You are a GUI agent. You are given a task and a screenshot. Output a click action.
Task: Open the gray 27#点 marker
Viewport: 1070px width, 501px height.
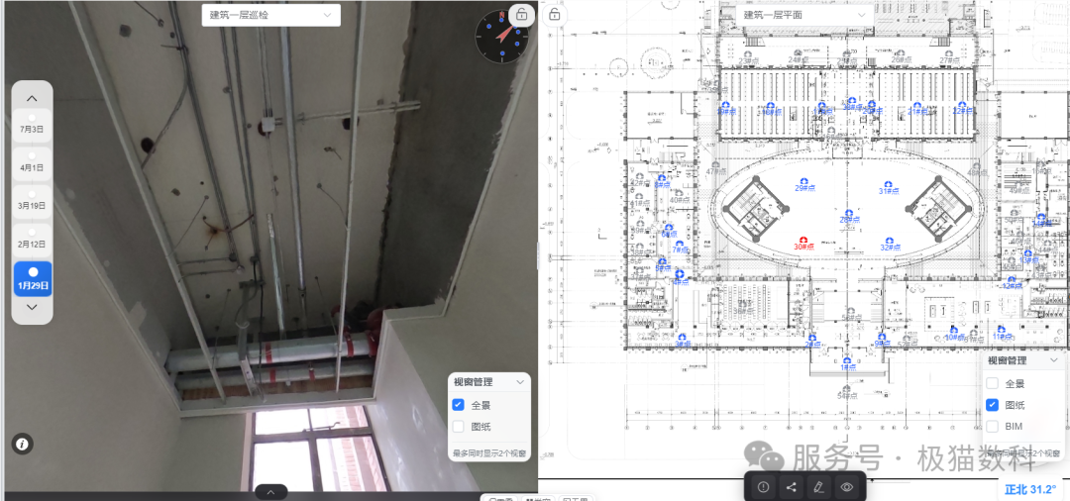(x=948, y=57)
